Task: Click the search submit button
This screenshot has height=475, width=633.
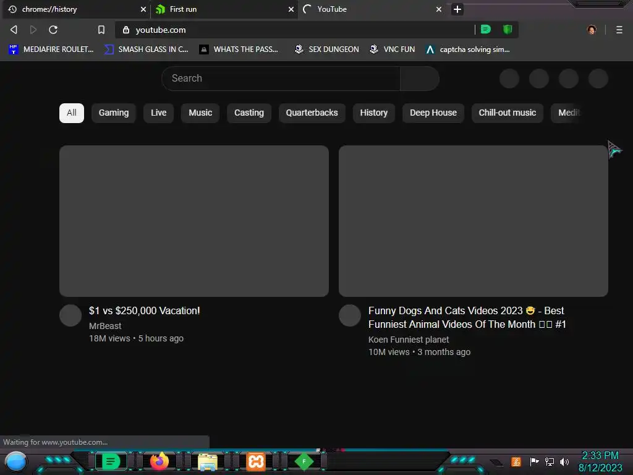Action: 420,79
